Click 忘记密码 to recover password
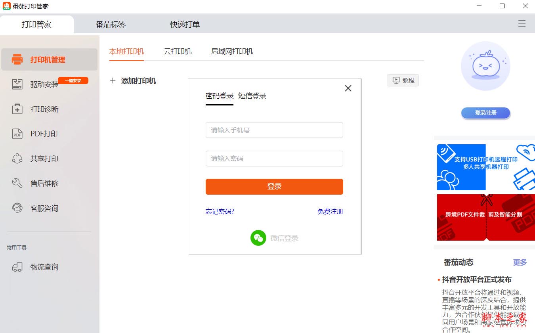The height and width of the screenshot is (333, 535). coord(220,211)
